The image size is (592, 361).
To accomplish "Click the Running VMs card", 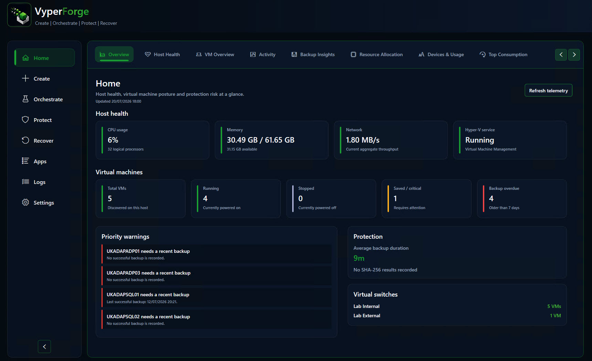I will pos(236,198).
